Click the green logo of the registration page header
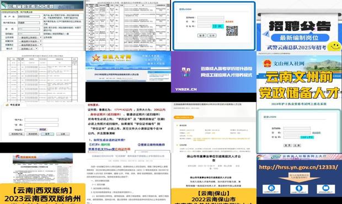This screenshot has width=342, height=204. (x=4, y=6)
